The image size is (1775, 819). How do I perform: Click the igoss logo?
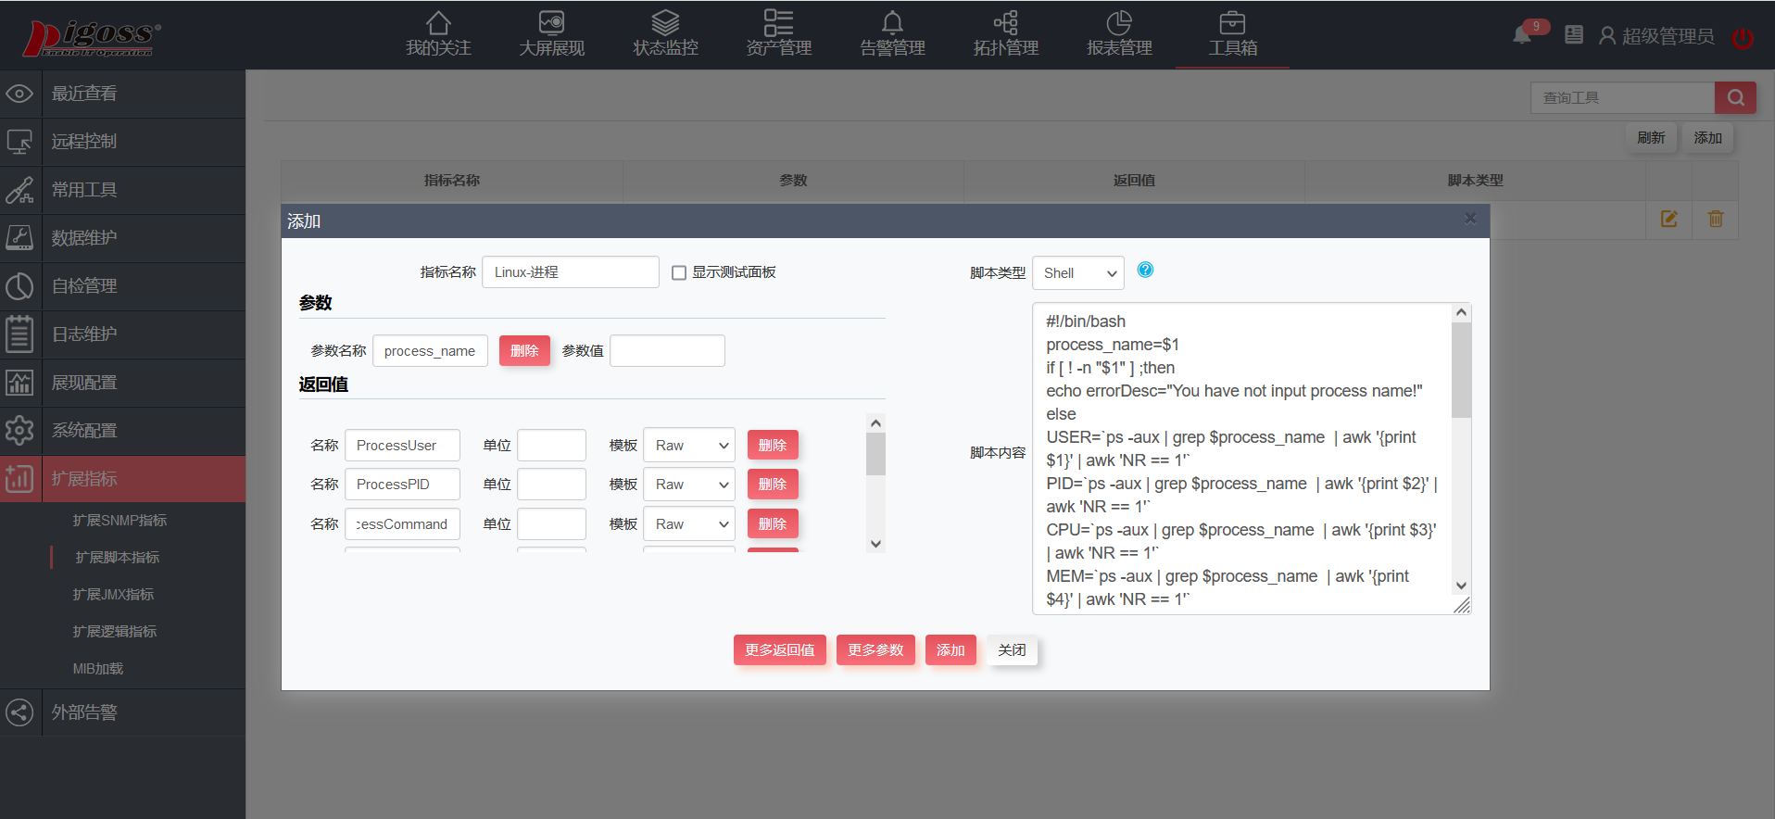coord(92,37)
